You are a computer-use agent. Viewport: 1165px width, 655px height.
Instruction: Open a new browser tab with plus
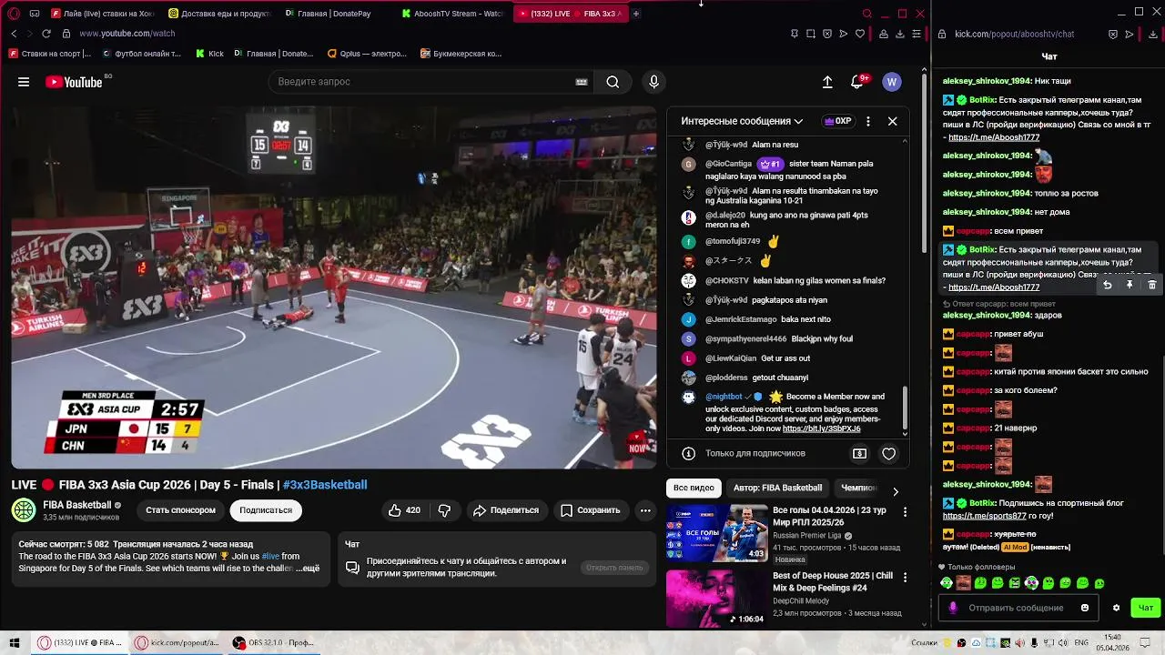[636, 14]
